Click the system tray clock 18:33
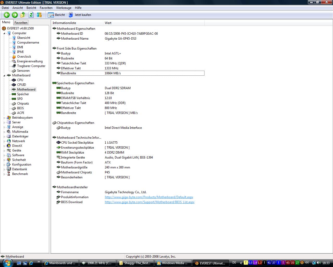The height and width of the screenshot is (267, 333). coord(326,263)
